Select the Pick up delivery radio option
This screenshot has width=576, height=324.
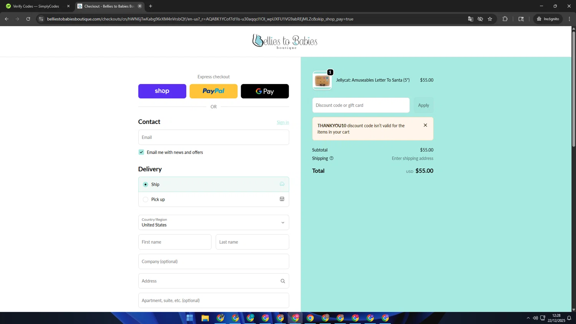[146, 199]
